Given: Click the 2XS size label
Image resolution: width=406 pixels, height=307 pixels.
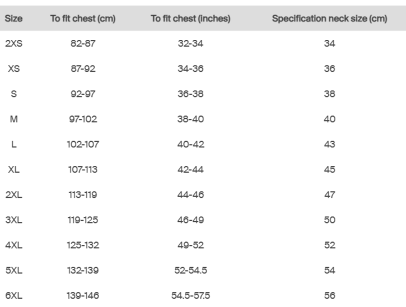Looking at the screenshot, I should pos(13,44).
